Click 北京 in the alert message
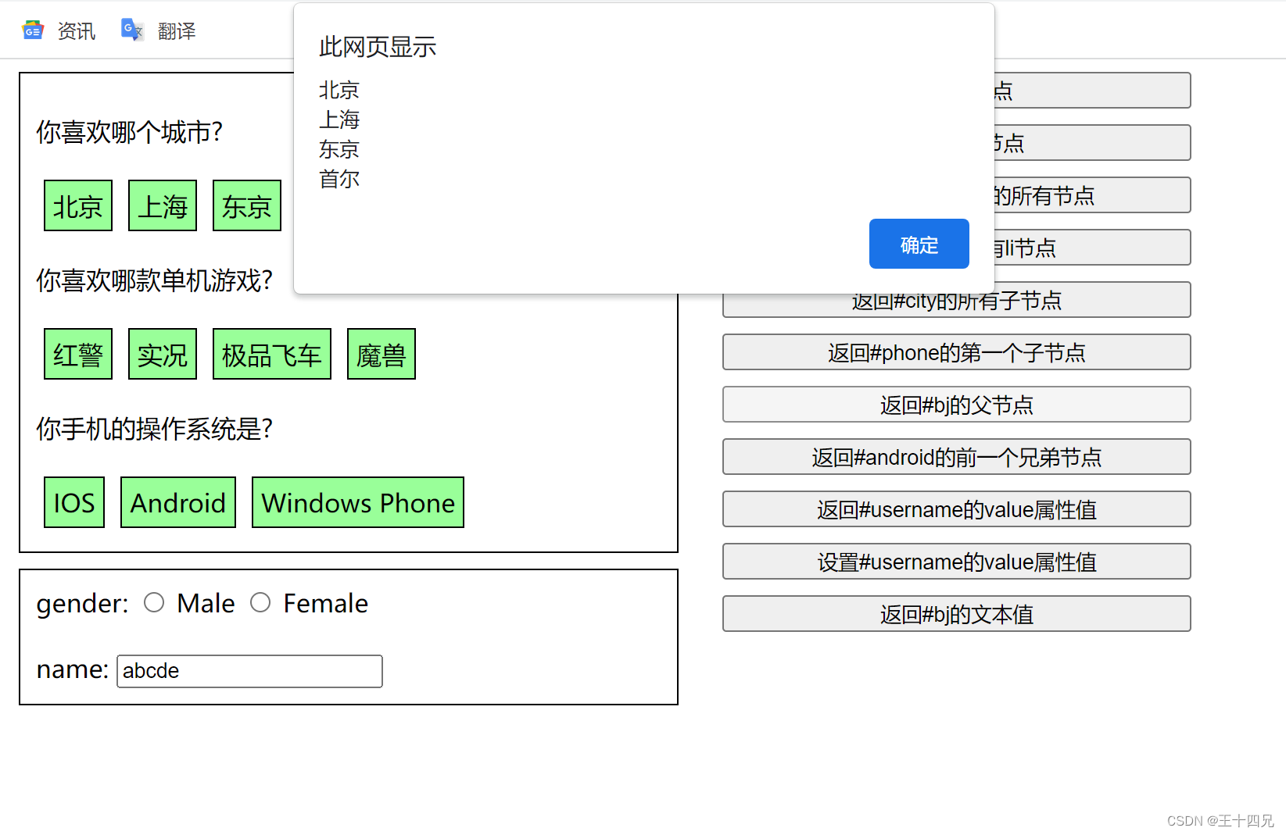 coord(339,90)
